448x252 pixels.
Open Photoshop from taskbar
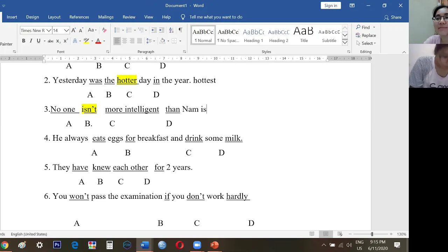pos(57,245)
